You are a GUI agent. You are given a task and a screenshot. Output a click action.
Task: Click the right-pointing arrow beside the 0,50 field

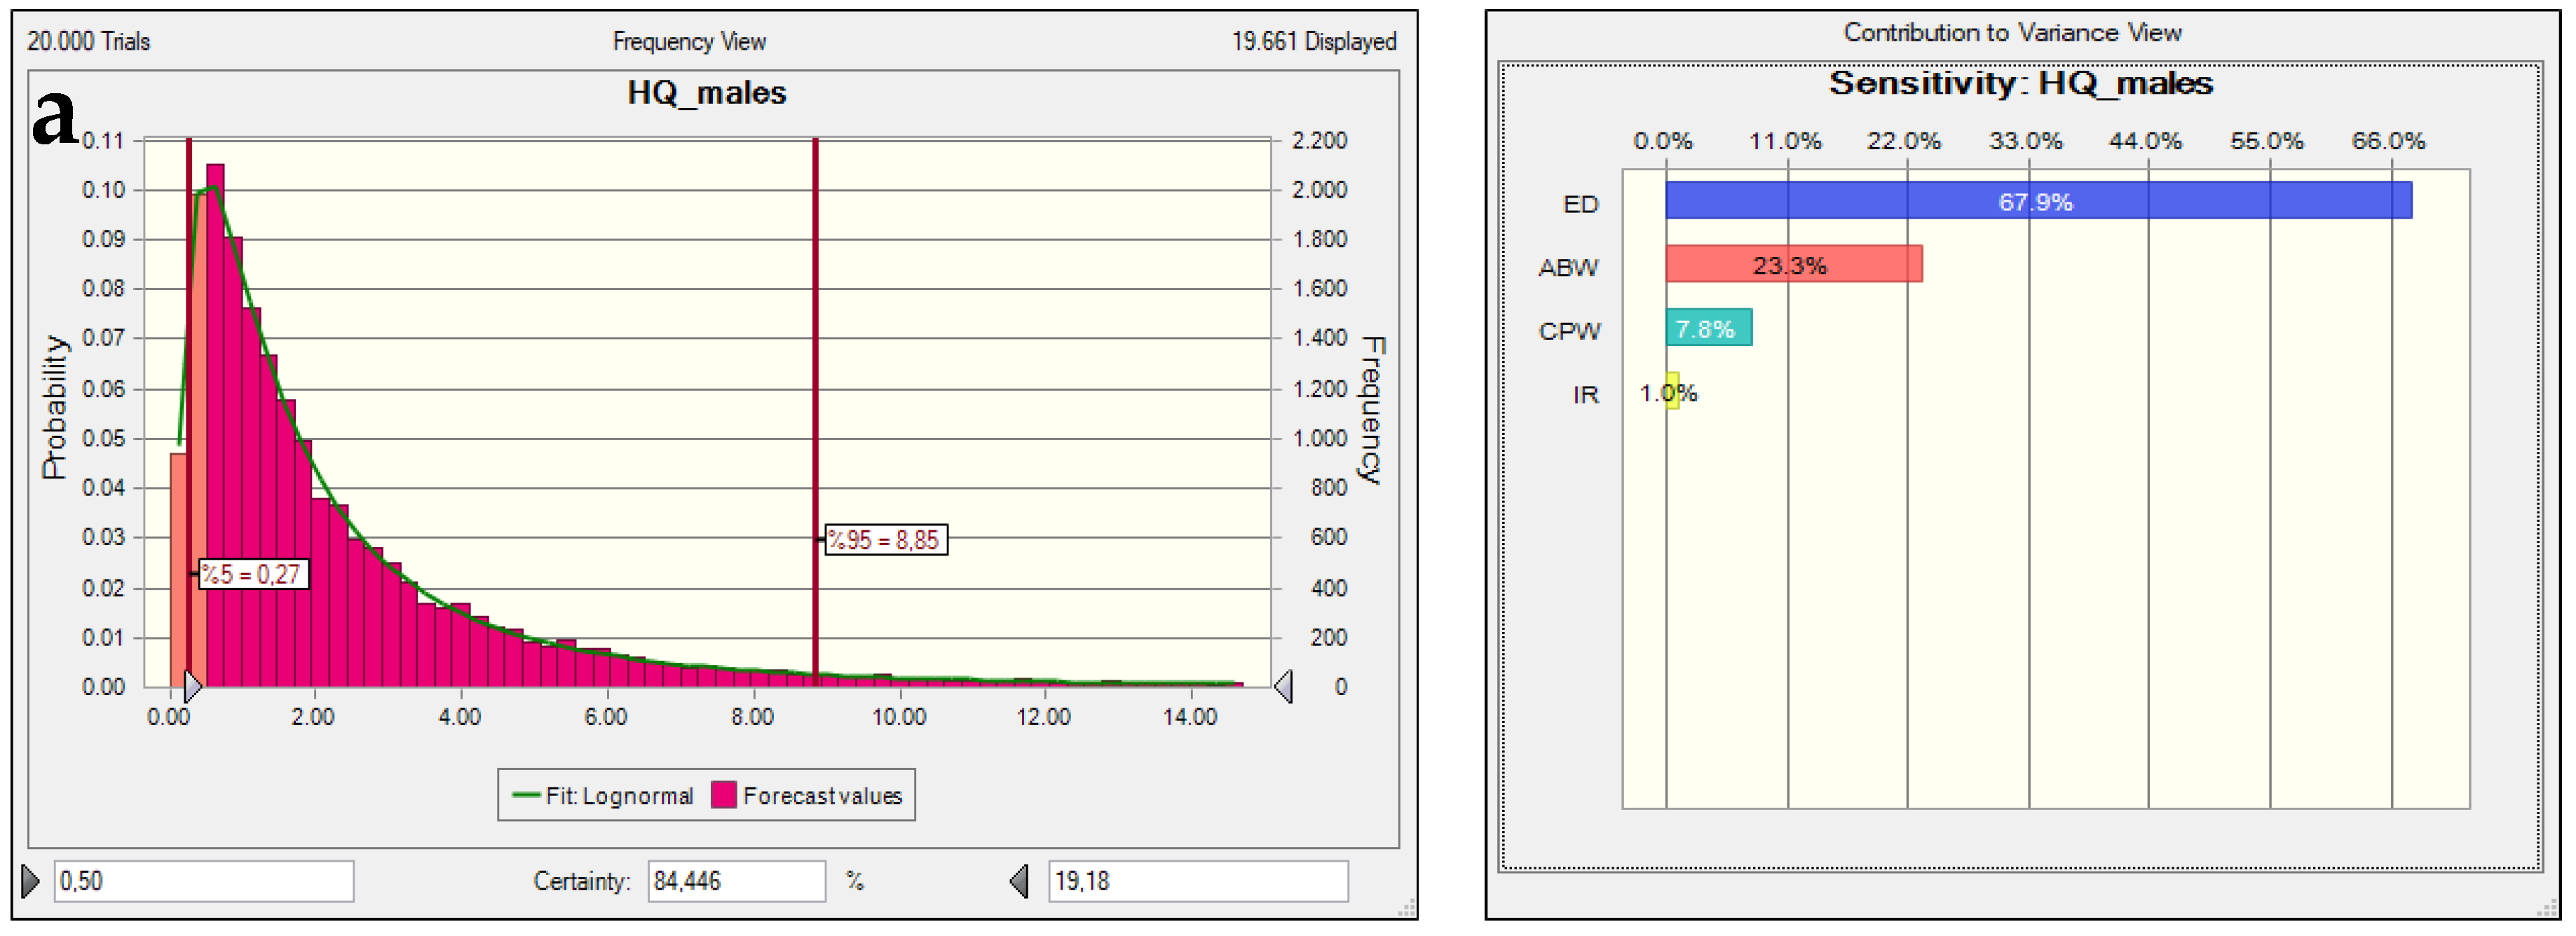(30, 881)
